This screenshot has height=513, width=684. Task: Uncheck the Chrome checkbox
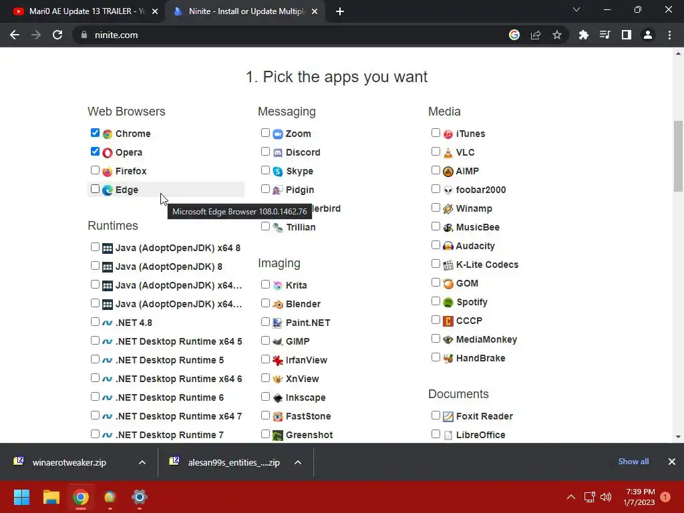(95, 133)
